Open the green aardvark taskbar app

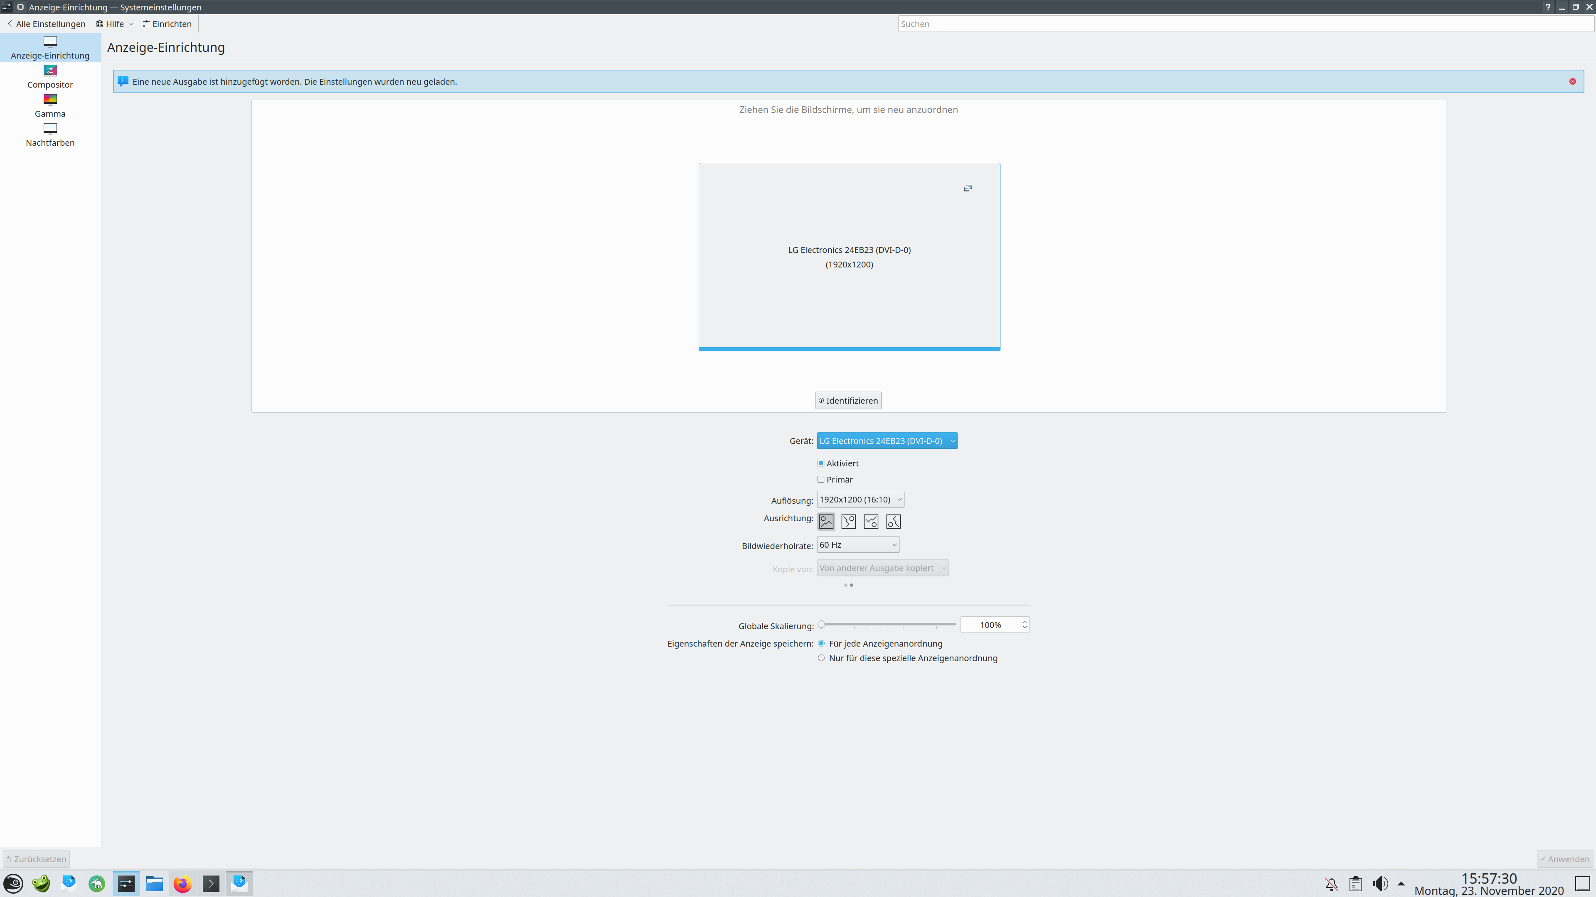[97, 883]
